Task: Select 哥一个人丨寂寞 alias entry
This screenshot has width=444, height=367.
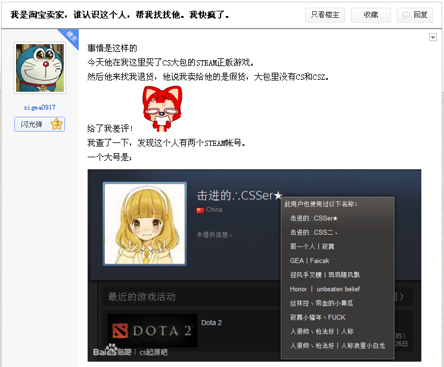Action: (x=312, y=247)
